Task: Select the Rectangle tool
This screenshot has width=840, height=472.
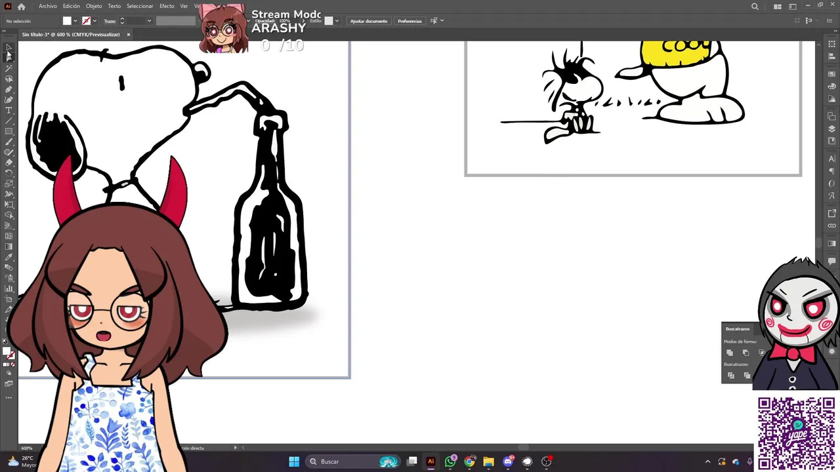Action: pos(9,131)
